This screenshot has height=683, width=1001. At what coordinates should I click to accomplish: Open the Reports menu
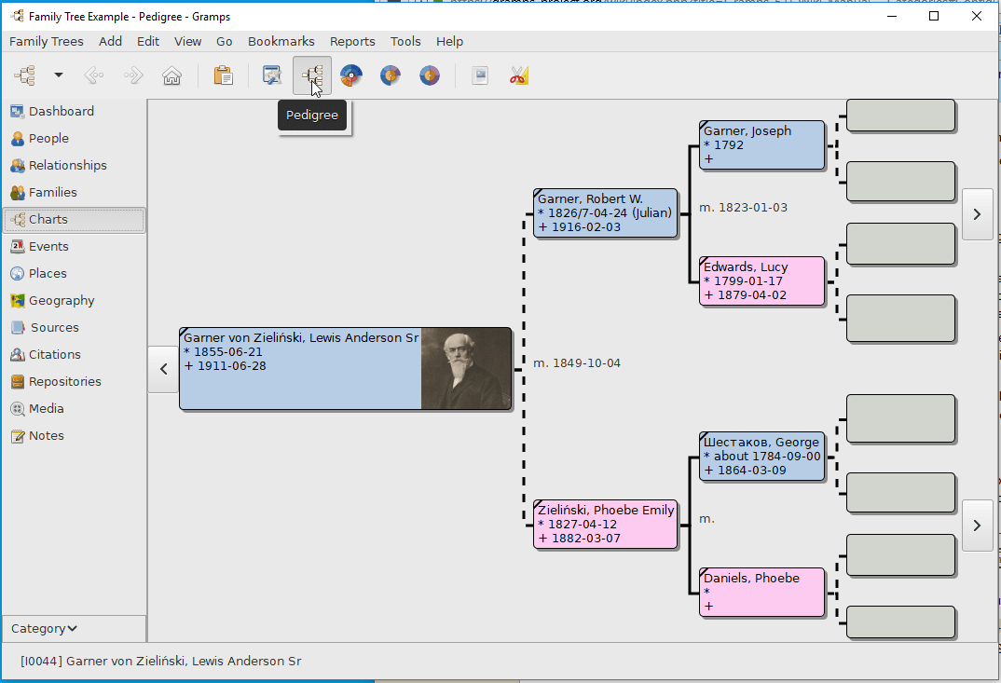pyautogui.click(x=352, y=41)
